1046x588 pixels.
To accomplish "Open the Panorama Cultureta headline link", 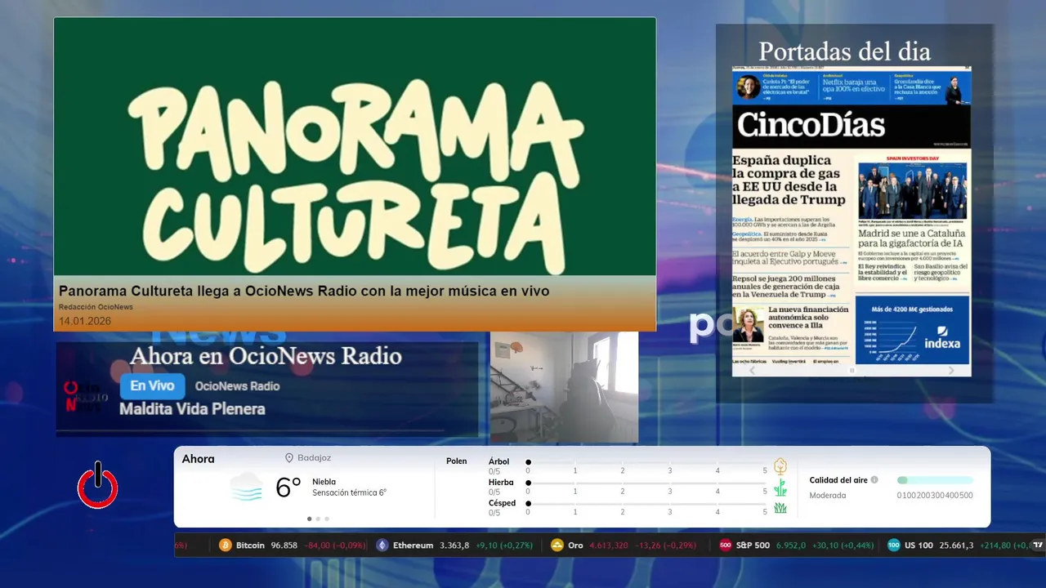I will [304, 291].
